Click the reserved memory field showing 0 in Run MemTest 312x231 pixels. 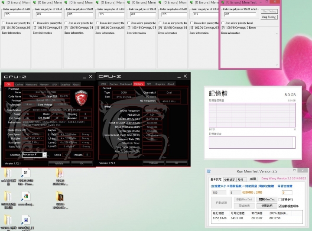(x=287, y=192)
